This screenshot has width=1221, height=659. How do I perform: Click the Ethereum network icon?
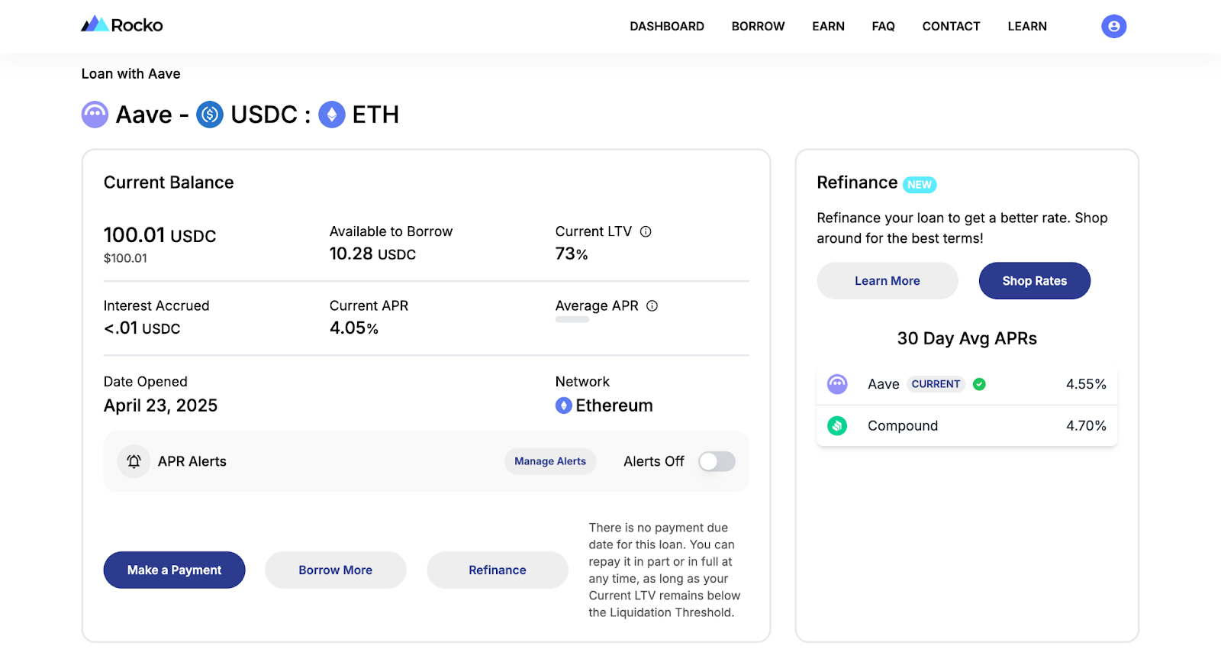coord(564,405)
